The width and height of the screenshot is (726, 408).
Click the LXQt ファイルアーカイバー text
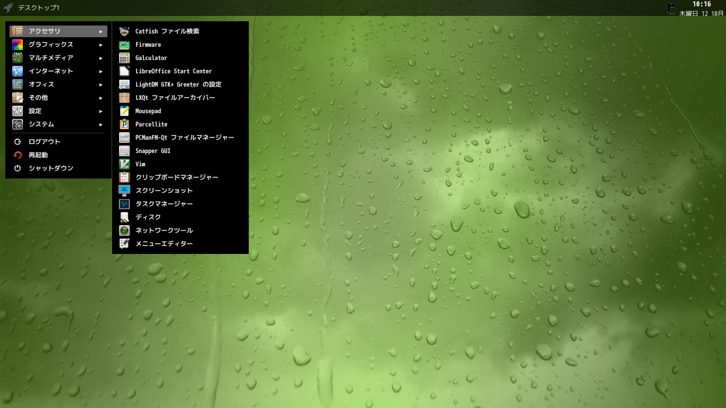coord(175,98)
